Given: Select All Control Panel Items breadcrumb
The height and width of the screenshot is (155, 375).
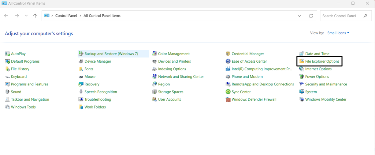Looking at the screenshot, I should pos(102,16).
